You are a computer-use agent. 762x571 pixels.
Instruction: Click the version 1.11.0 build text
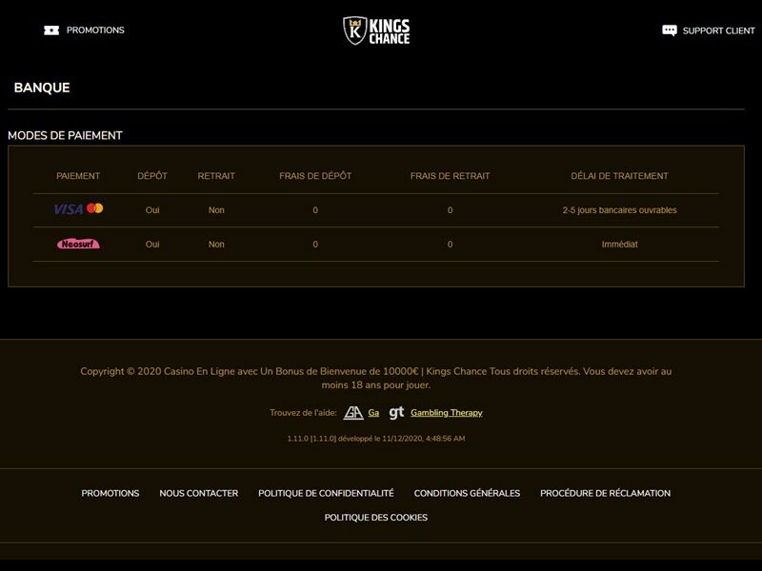click(x=376, y=439)
